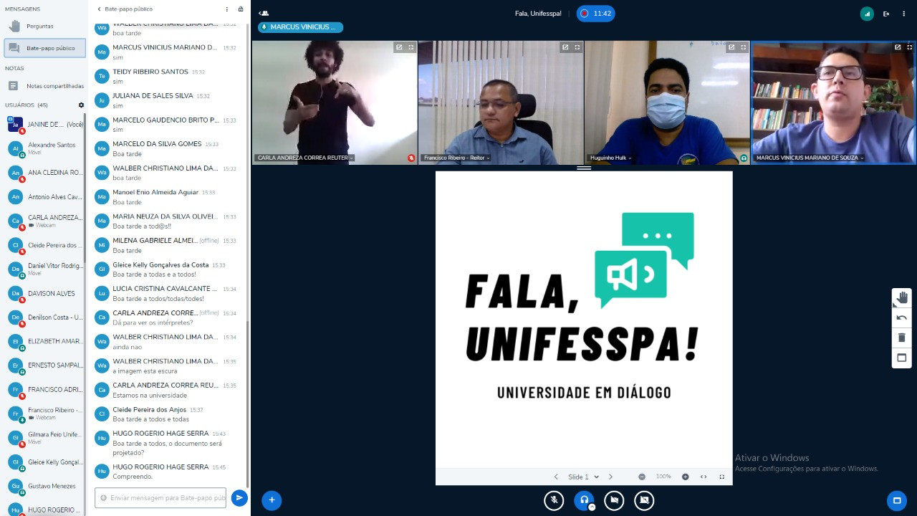
Task: Undo last whiteboard annotation
Action: [x=901, y=317]
